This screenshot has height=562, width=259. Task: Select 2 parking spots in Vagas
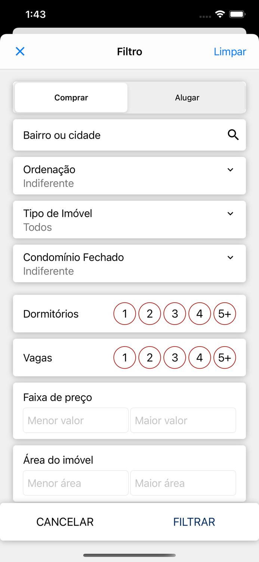click(x=149, y=357)
